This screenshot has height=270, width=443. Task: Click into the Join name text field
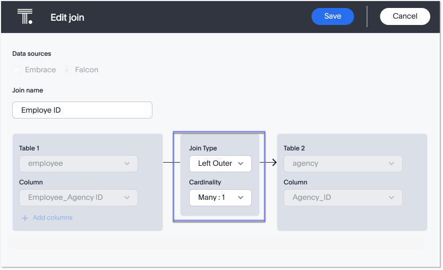click(x=82, y=110)
